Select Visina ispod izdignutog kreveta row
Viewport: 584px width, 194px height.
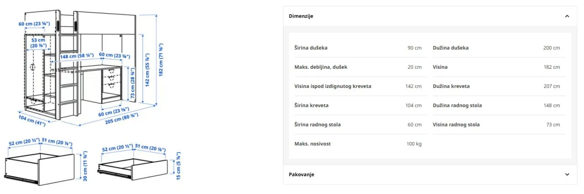[358, 86]
